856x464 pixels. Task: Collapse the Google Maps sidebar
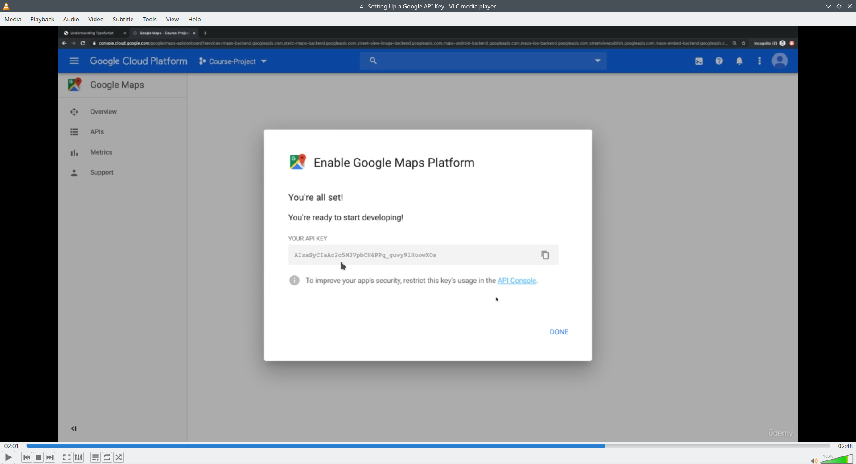tap(74, 429)
